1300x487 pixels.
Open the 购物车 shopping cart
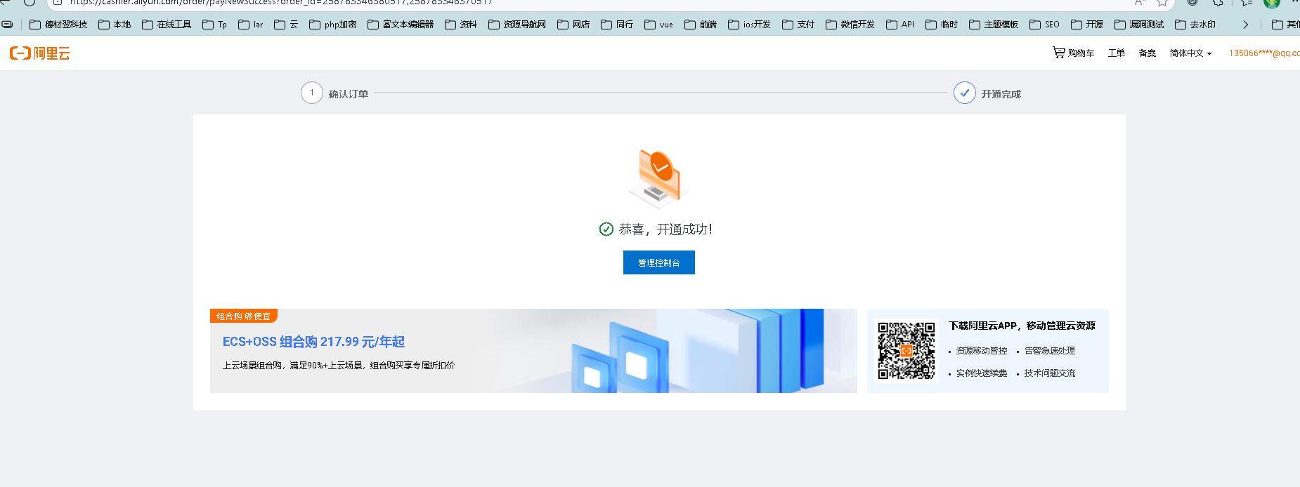(x=1073, y=53)
